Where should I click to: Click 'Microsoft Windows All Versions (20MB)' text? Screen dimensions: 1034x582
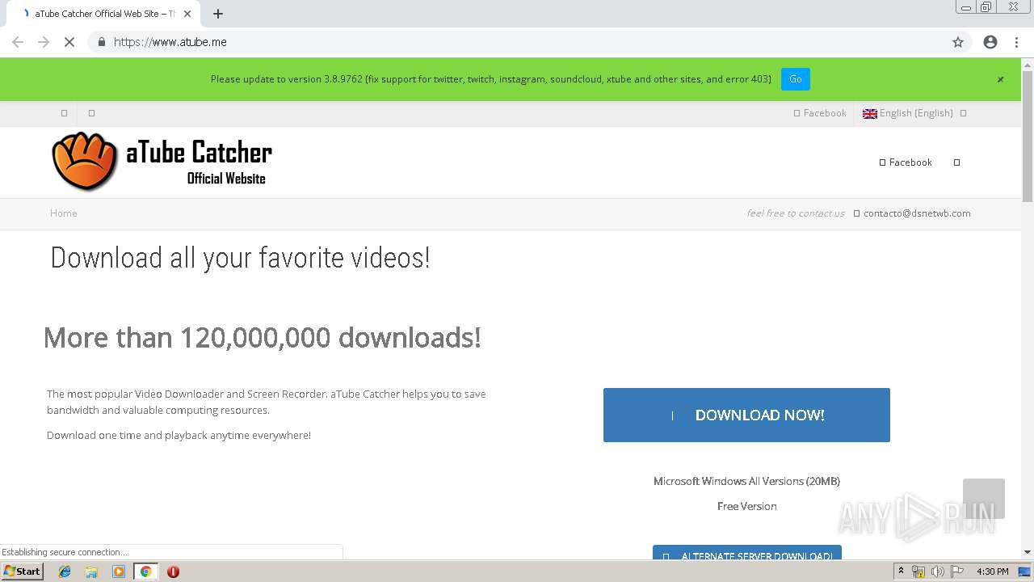click(x=747, y=481)
